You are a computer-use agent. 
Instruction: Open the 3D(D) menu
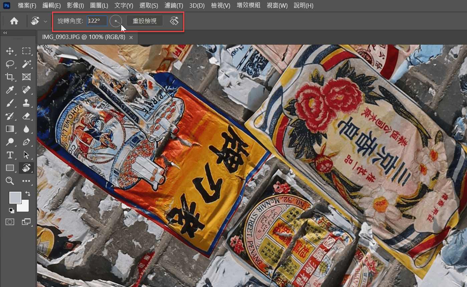(198, 5)
